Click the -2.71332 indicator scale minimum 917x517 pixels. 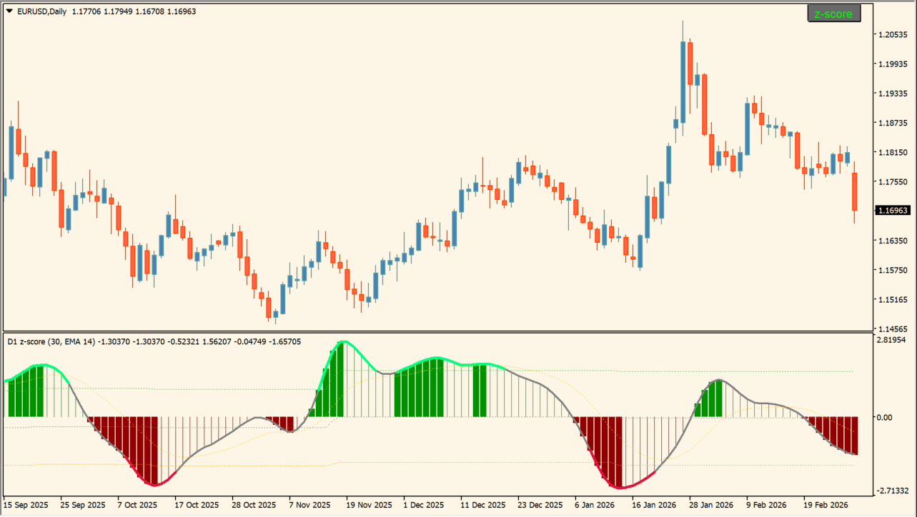point(892,492)
